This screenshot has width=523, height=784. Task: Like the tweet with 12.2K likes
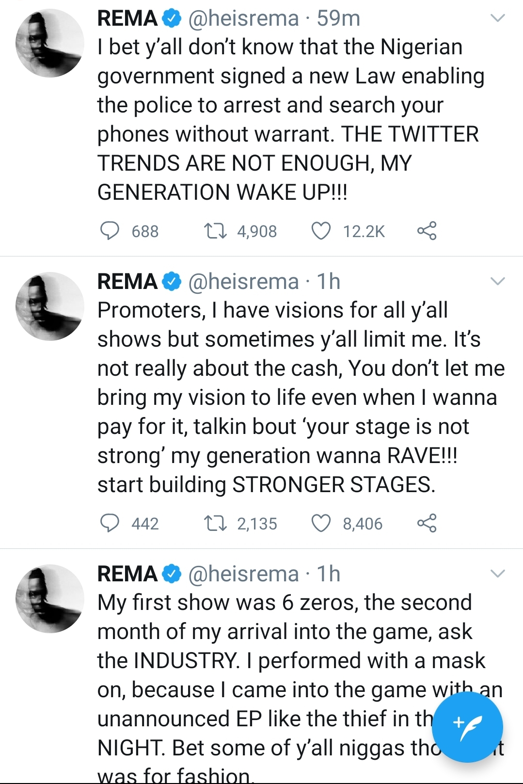pyautogui.click(x=320, y=231)
